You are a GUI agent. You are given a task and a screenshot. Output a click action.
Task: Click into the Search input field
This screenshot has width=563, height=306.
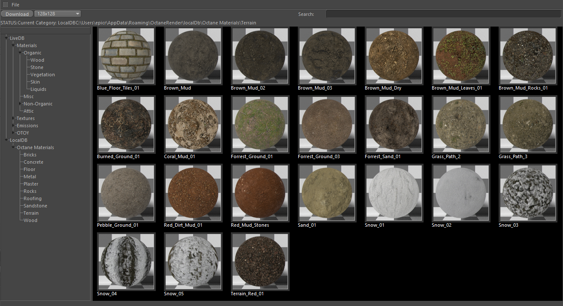coord(443,14)
